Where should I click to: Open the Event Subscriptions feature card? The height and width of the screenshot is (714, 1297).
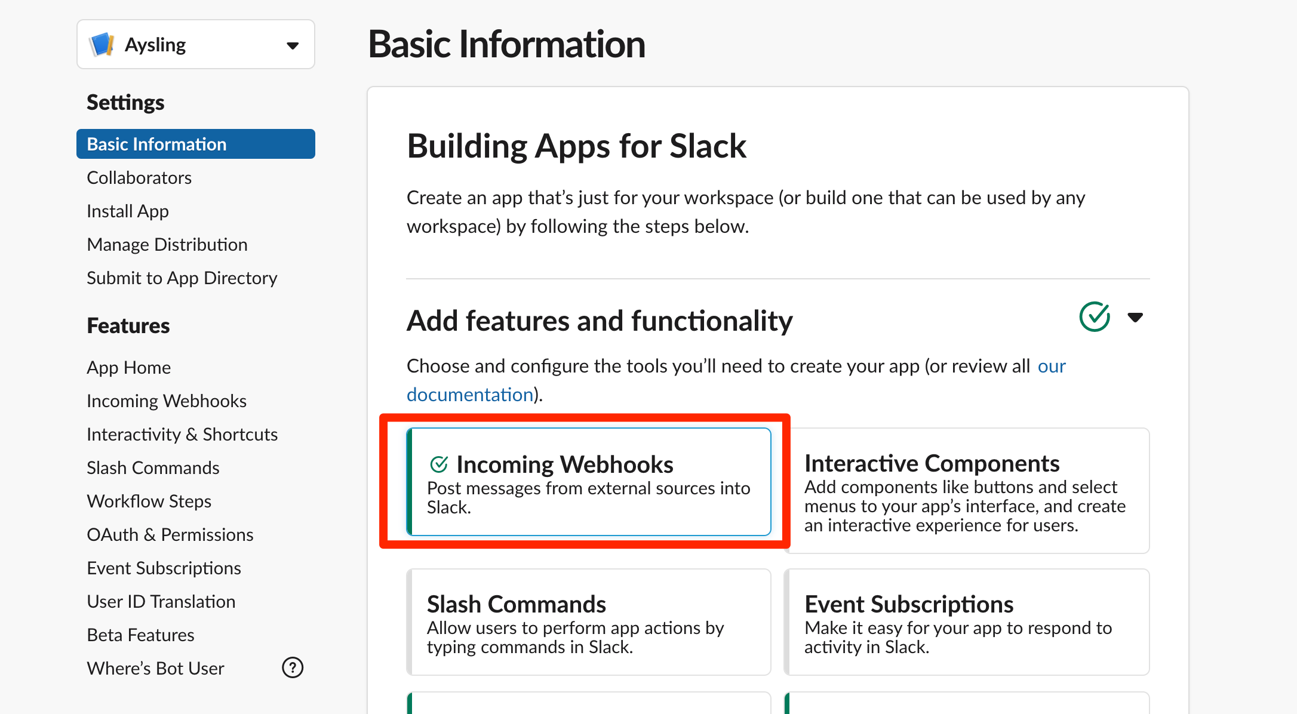coord(967,622)
